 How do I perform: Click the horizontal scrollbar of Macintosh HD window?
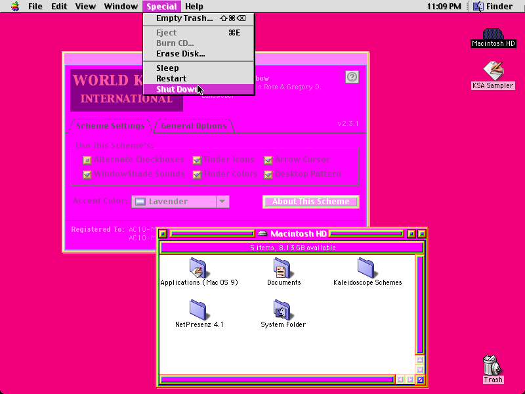point(277,380)
